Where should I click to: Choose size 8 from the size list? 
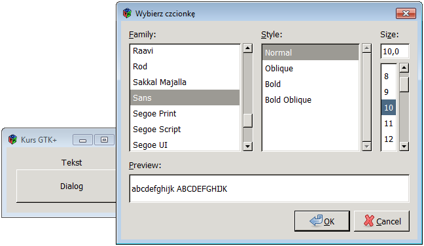(389, 77)
